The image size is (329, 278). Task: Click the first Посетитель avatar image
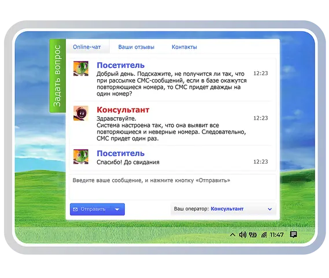coord(81,68)
